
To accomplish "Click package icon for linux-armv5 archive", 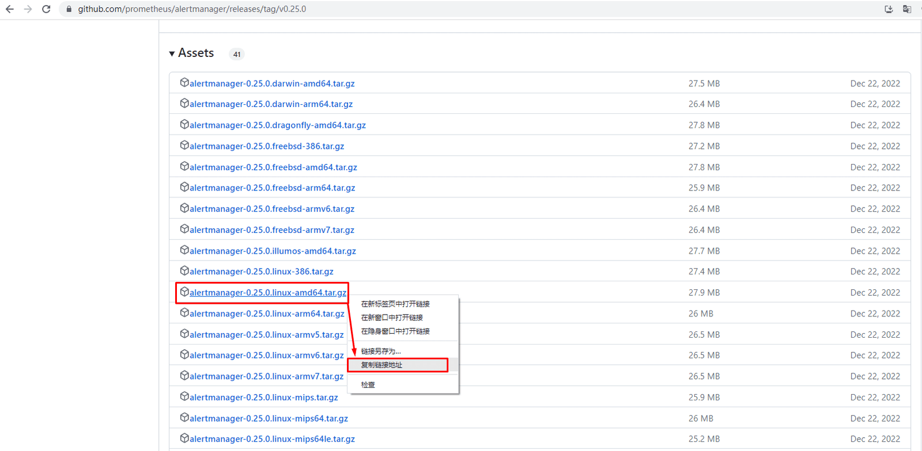I will [x=184, y=334].
